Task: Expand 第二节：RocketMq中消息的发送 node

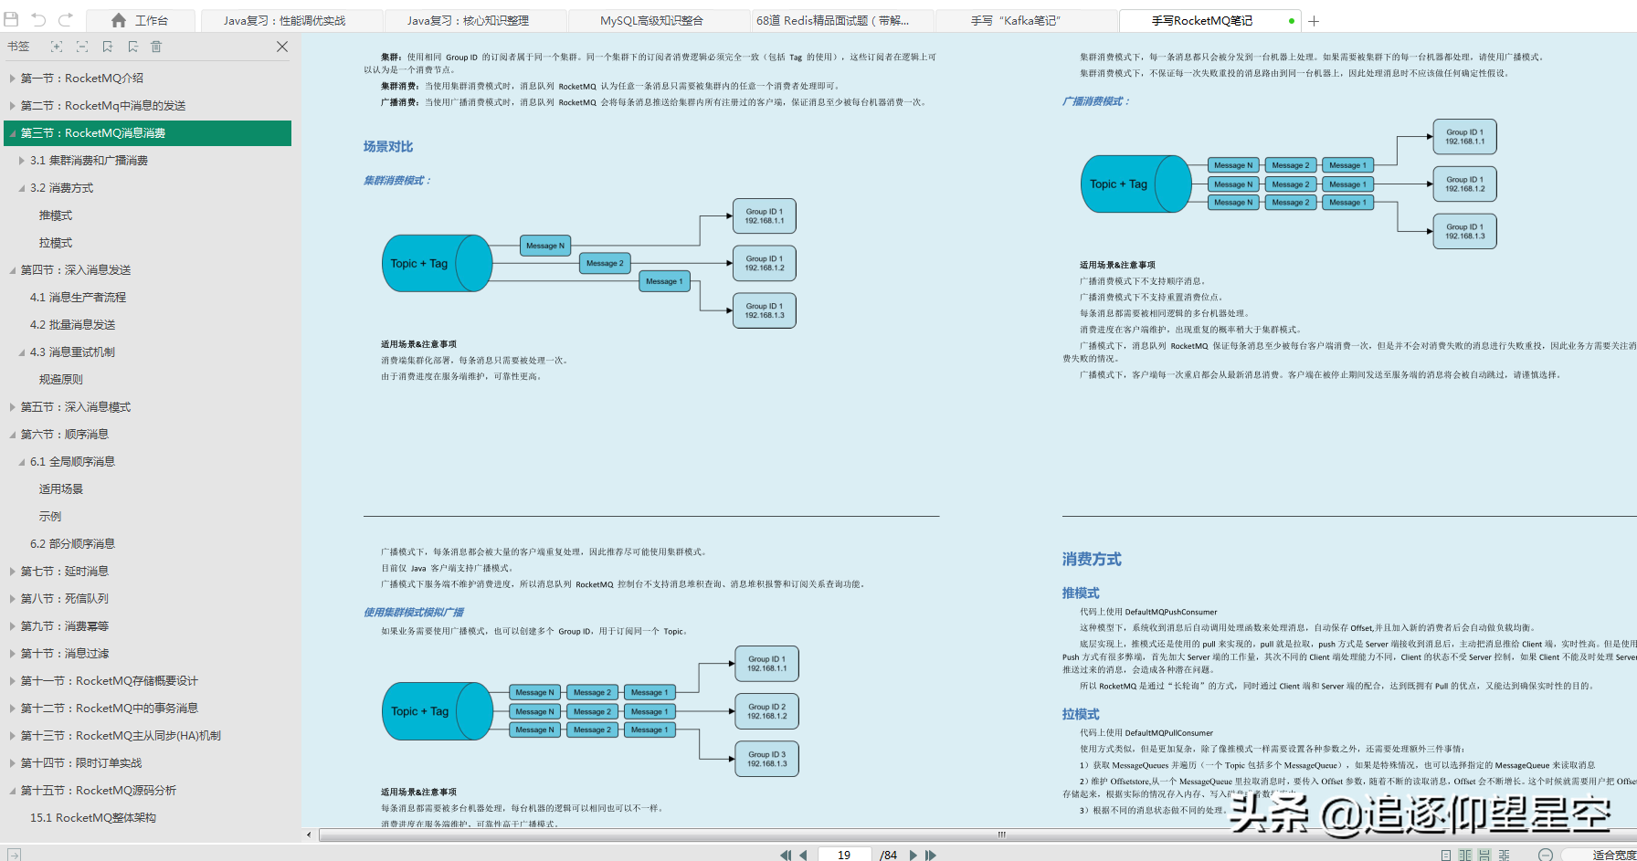Action: pos(13,106)
